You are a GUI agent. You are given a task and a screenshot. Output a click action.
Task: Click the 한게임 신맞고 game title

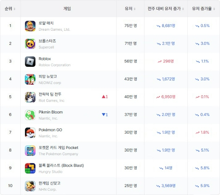[x=49, y=183]
